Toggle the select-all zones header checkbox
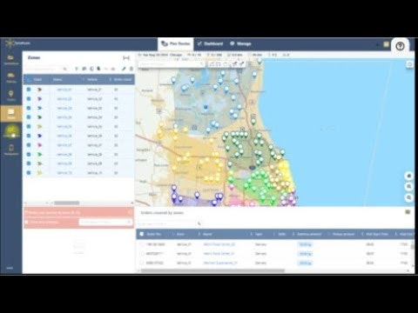418x313 pixels. 29,79
